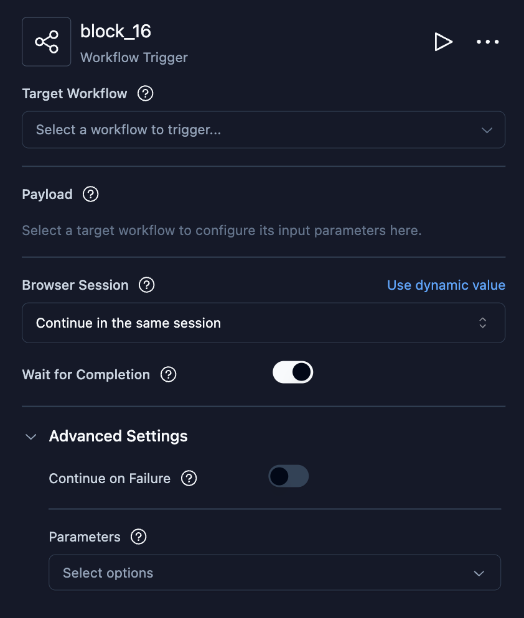The width and height of the screenshot is (524, 618).
Task: Click the Payload help icon
Action: [x=90, y=195]
